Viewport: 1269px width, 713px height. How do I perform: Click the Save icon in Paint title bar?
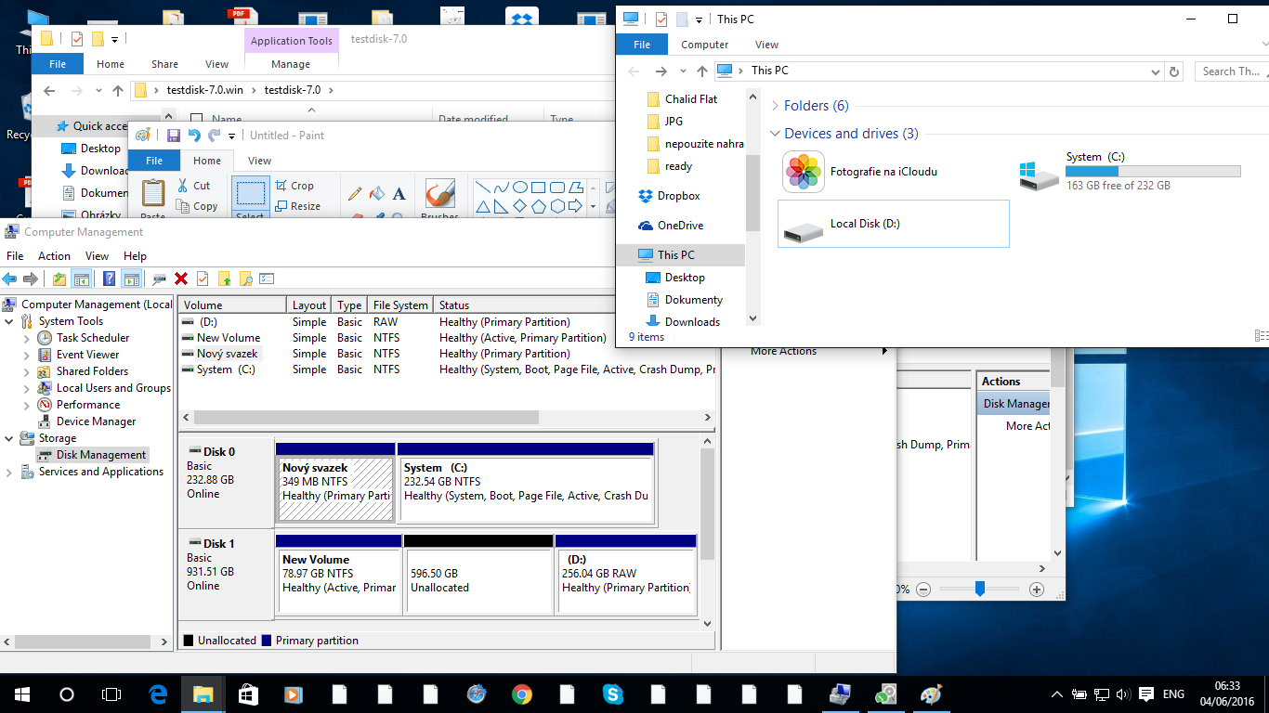point(174,136)
